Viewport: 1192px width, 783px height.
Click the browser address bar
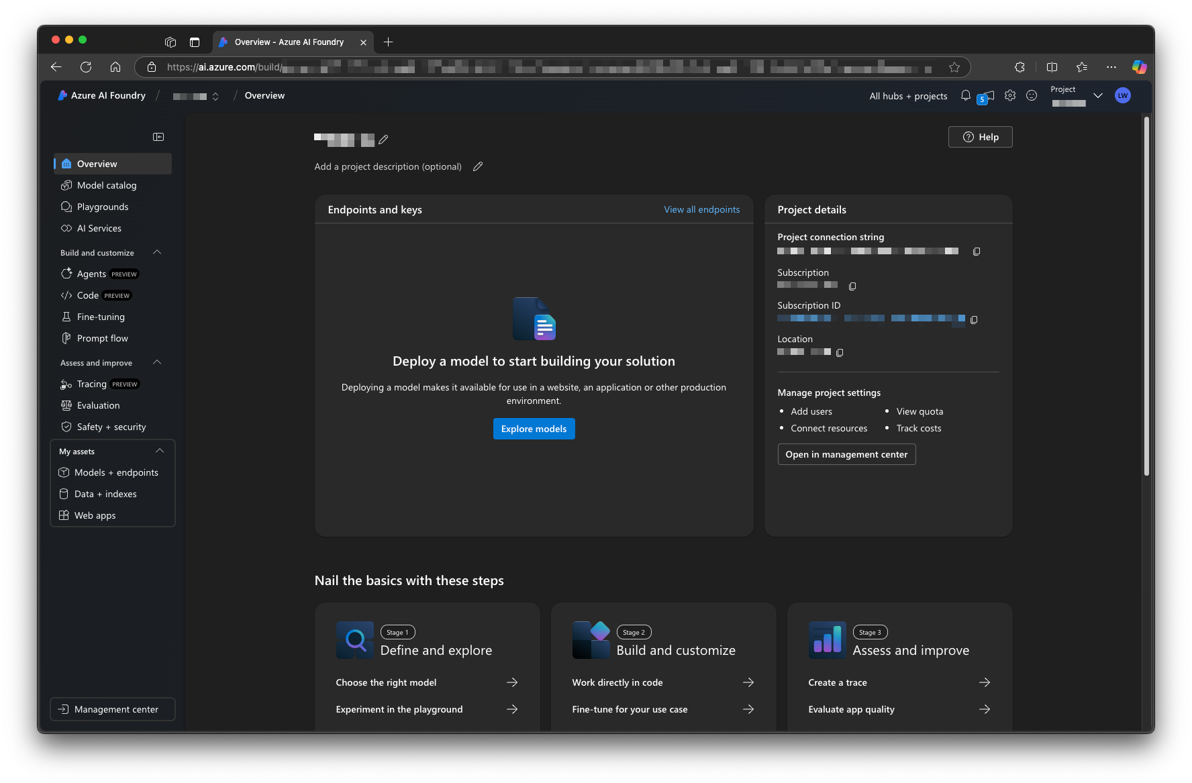tap(552, 67)
